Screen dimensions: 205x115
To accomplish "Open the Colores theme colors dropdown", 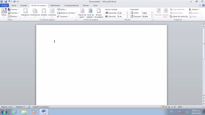I will coord(13,9).
